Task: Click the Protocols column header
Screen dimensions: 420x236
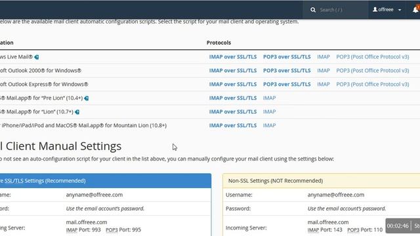Action: click(219, 43)
